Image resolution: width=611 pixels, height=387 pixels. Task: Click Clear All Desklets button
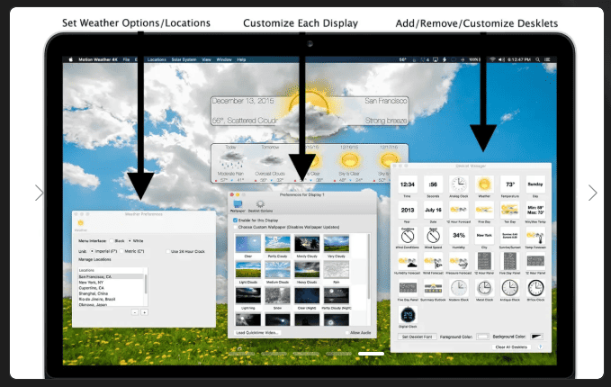pyautogui.click(x=511, y=346)
